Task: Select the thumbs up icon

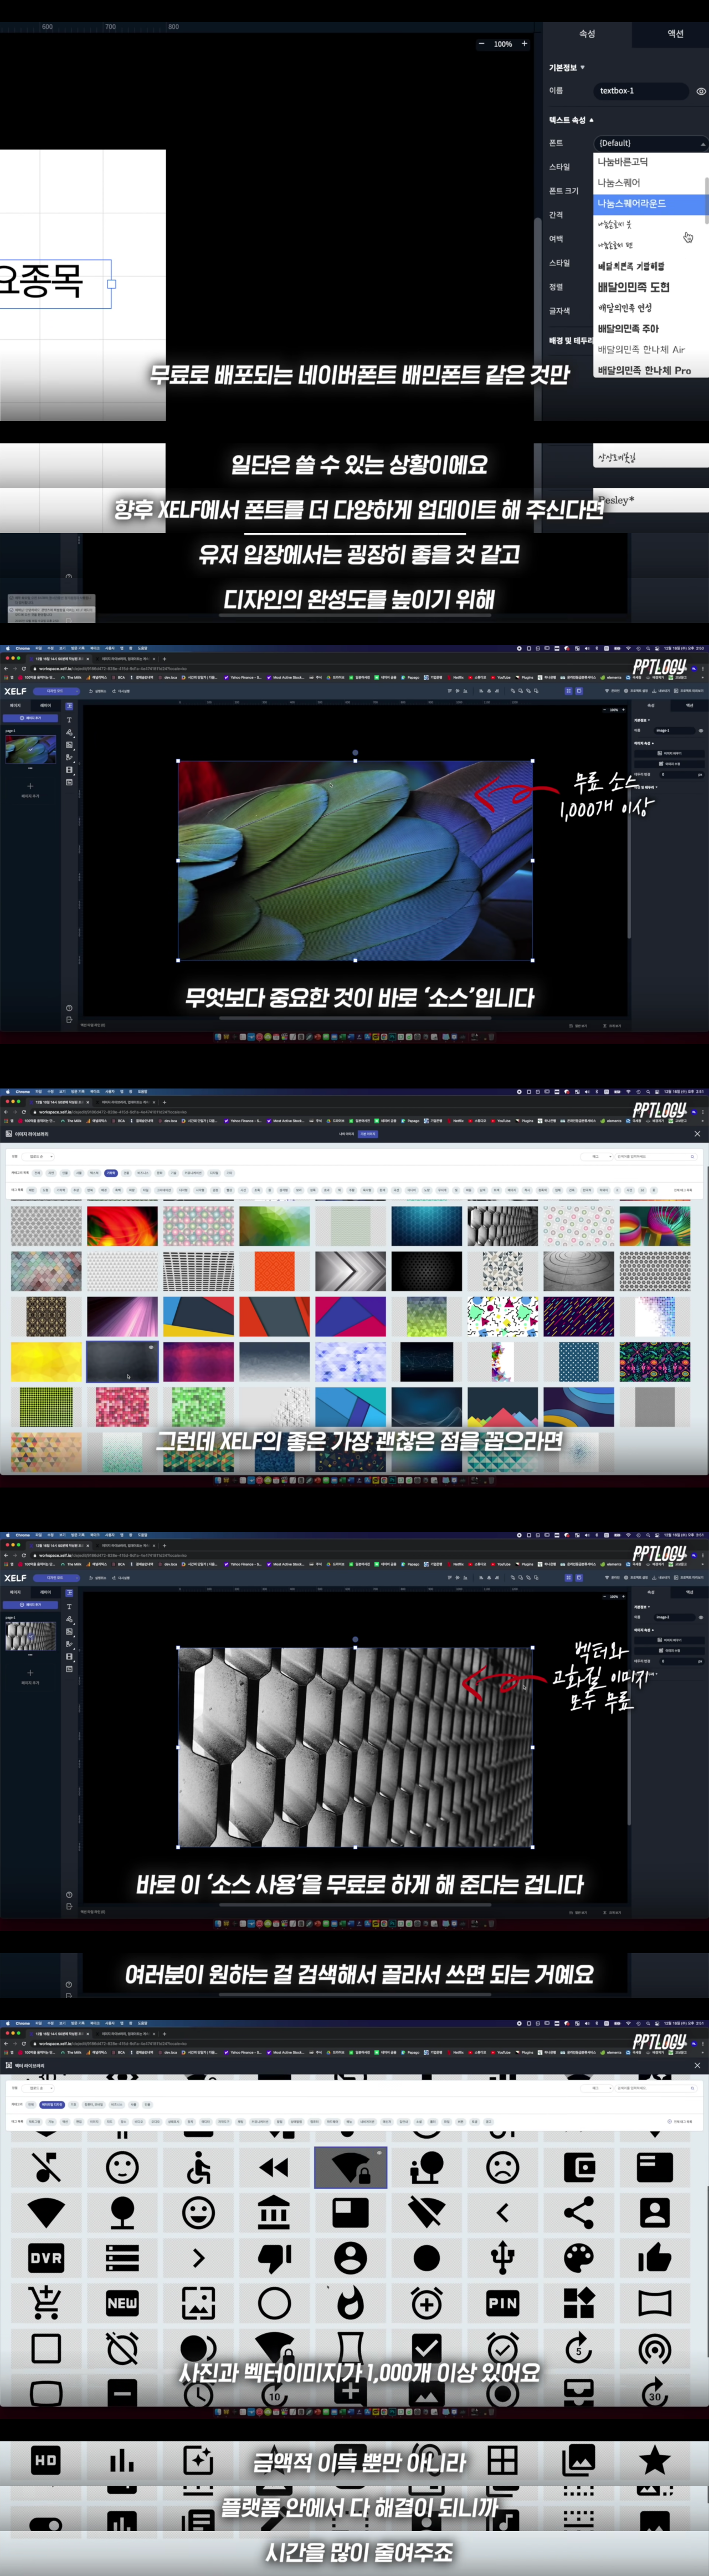Action: [655, 2258]
